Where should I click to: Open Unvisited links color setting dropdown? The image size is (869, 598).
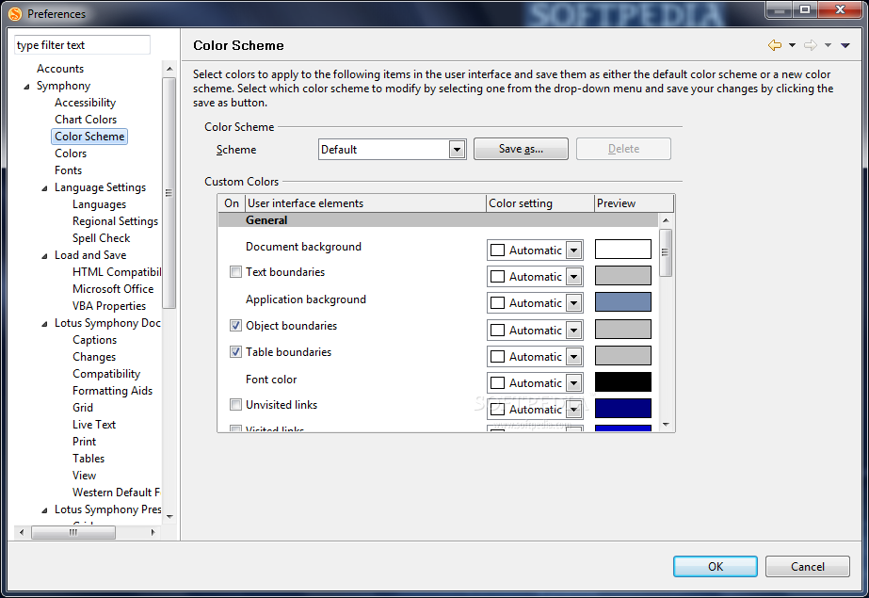click(x=574, y=410)
